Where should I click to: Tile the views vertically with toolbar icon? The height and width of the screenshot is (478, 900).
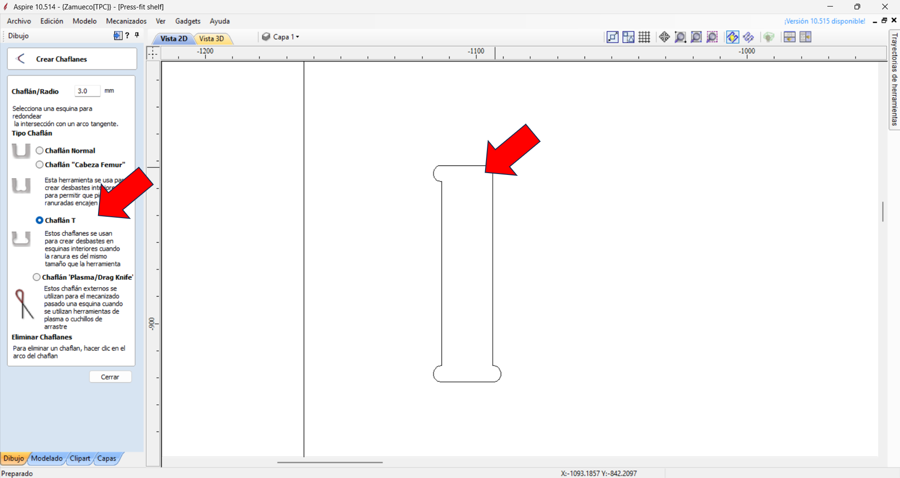click(x=805, y=37)
